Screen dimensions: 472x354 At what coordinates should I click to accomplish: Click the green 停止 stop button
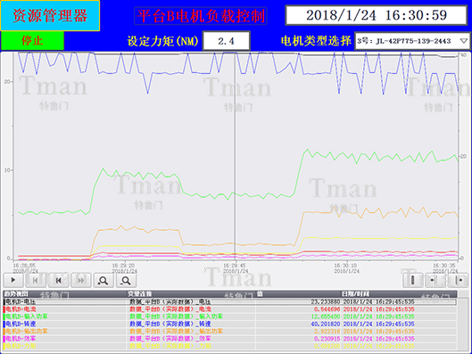(32, 41)
